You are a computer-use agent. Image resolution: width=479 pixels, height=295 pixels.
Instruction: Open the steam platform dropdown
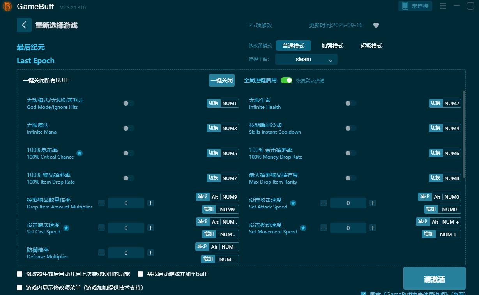point(306,59)
